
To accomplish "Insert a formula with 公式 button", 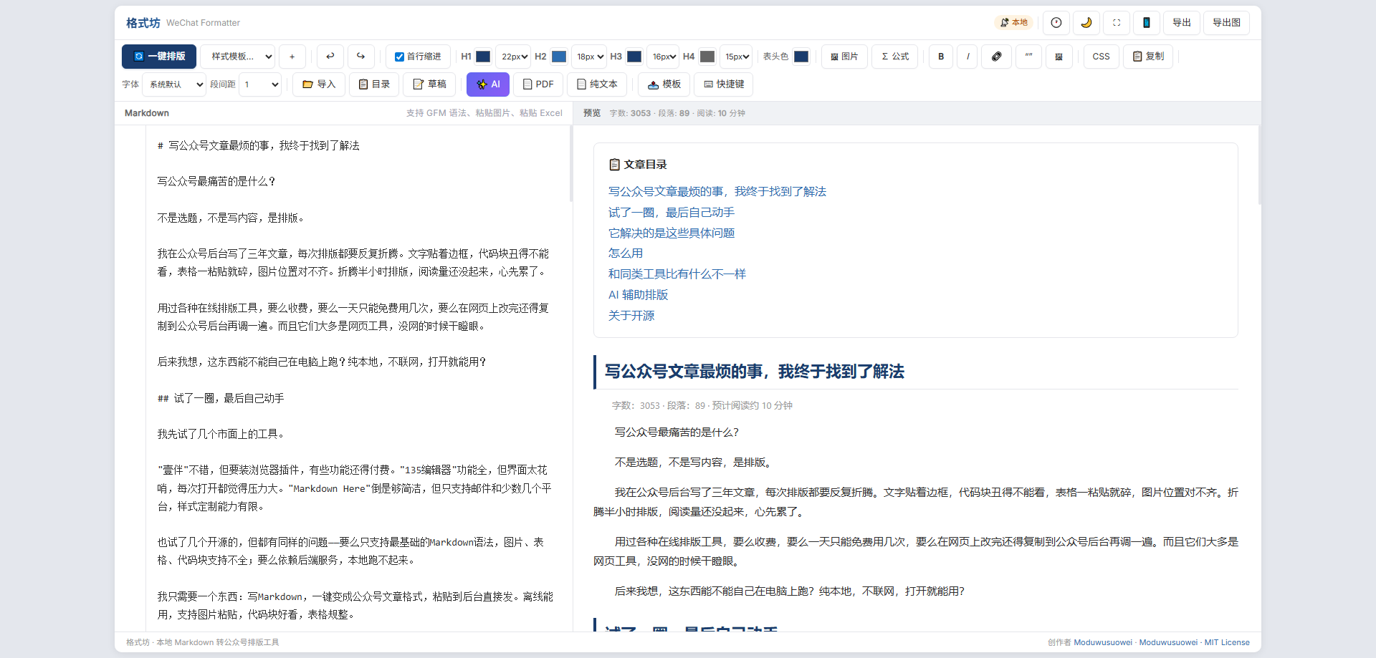I will [895, 57].
